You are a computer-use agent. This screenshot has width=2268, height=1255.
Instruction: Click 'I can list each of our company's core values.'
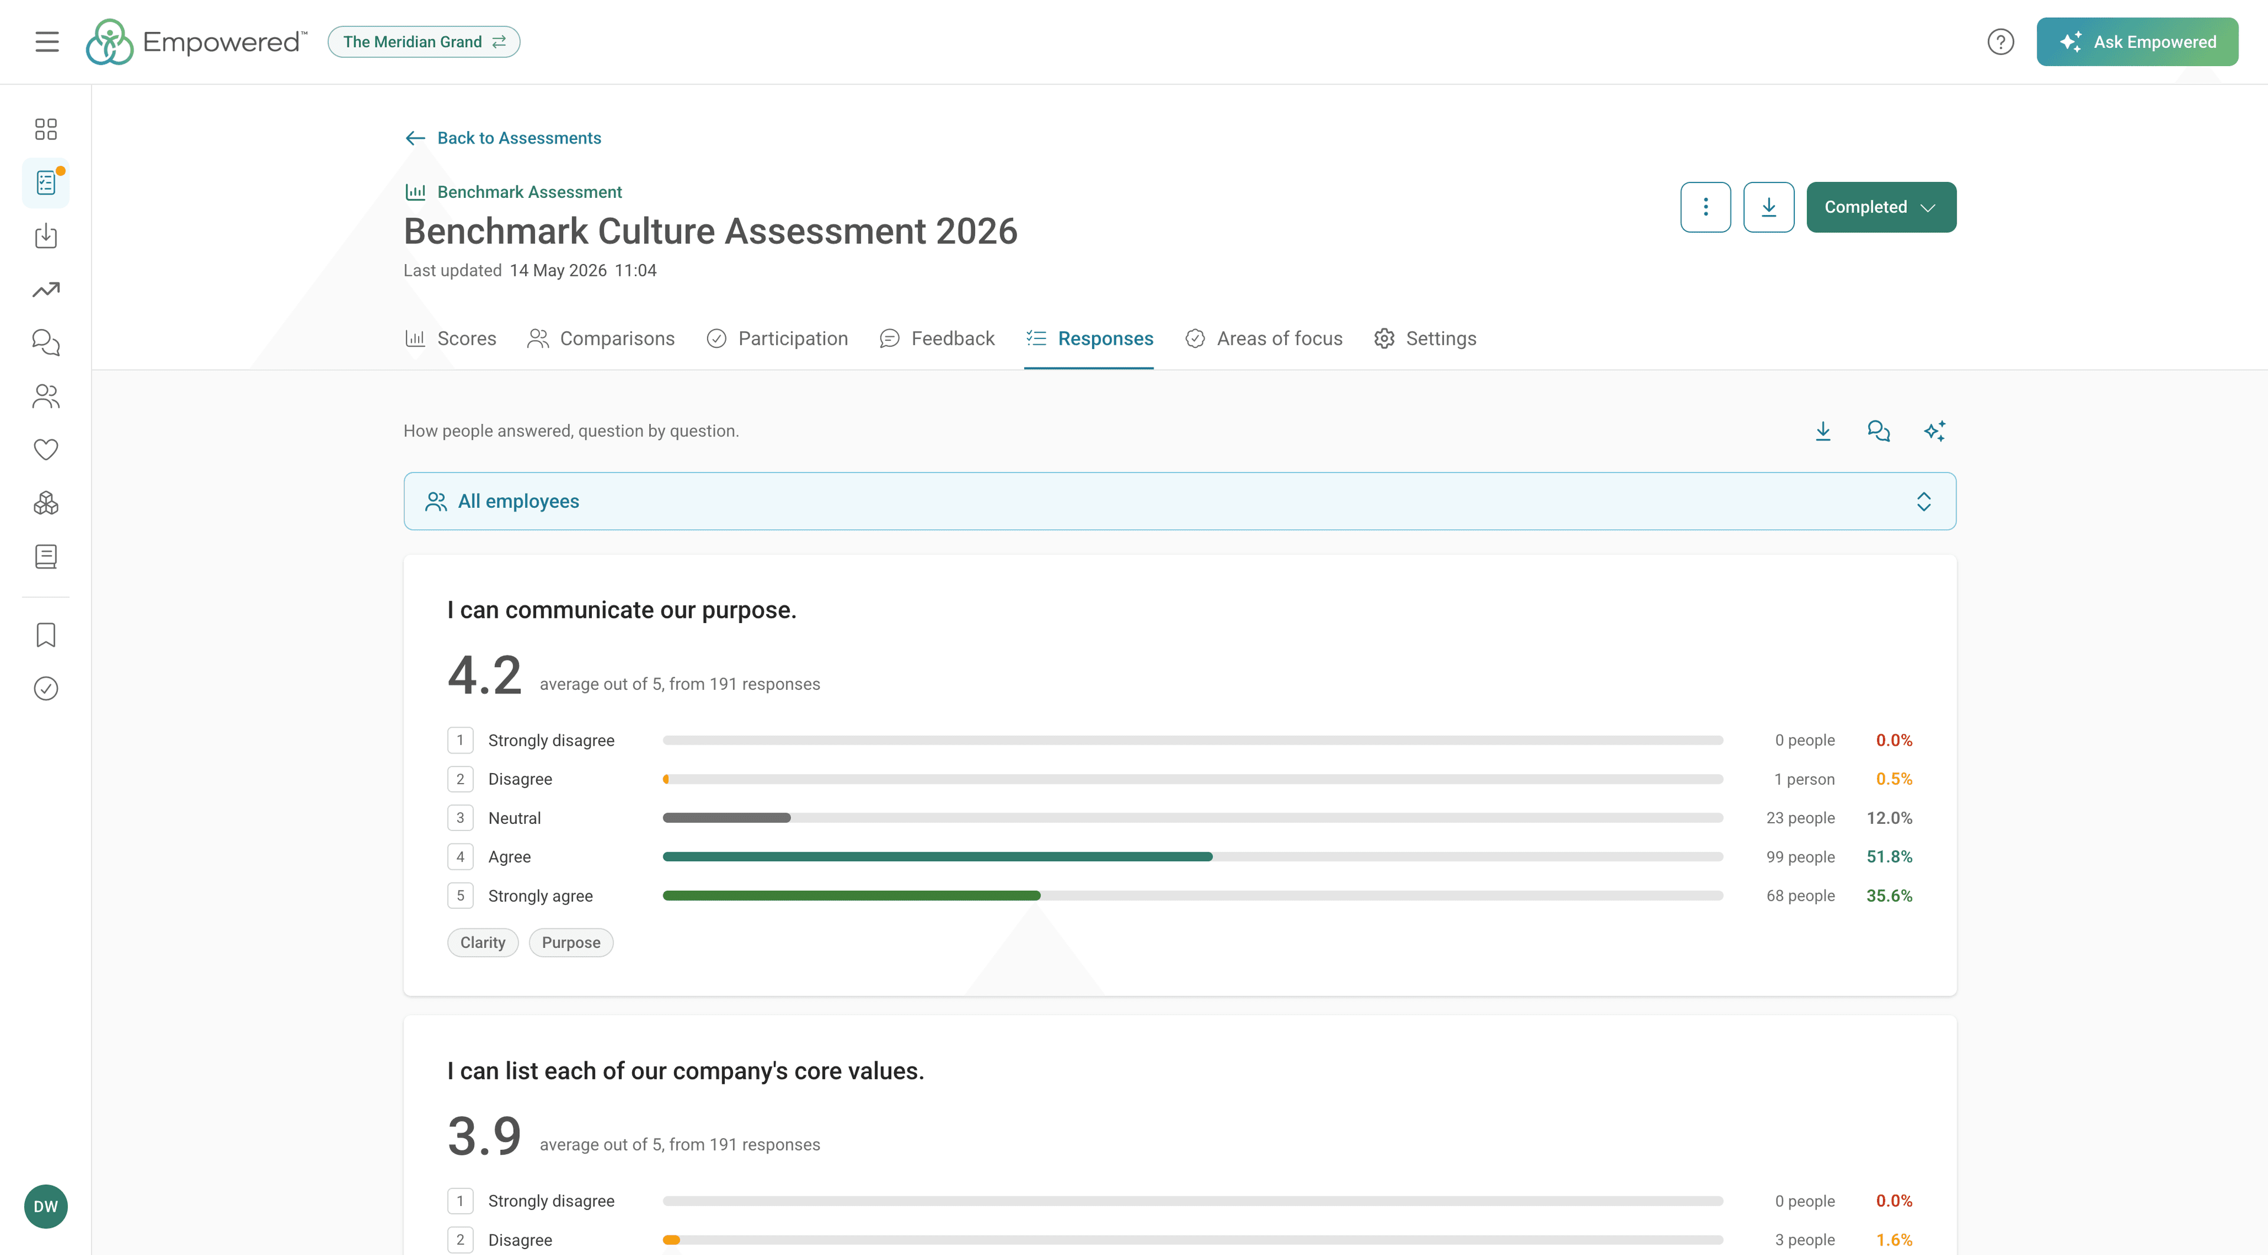click(x=686, y=1071)
